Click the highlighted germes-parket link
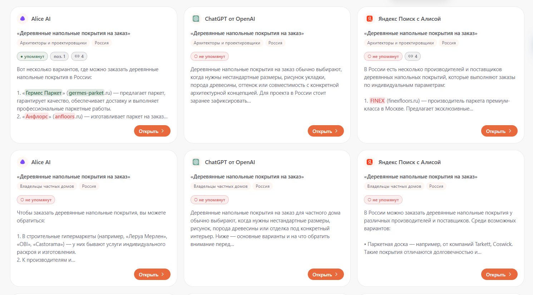Viewport: 533px width, 295px height. click(x=86, y=93)
